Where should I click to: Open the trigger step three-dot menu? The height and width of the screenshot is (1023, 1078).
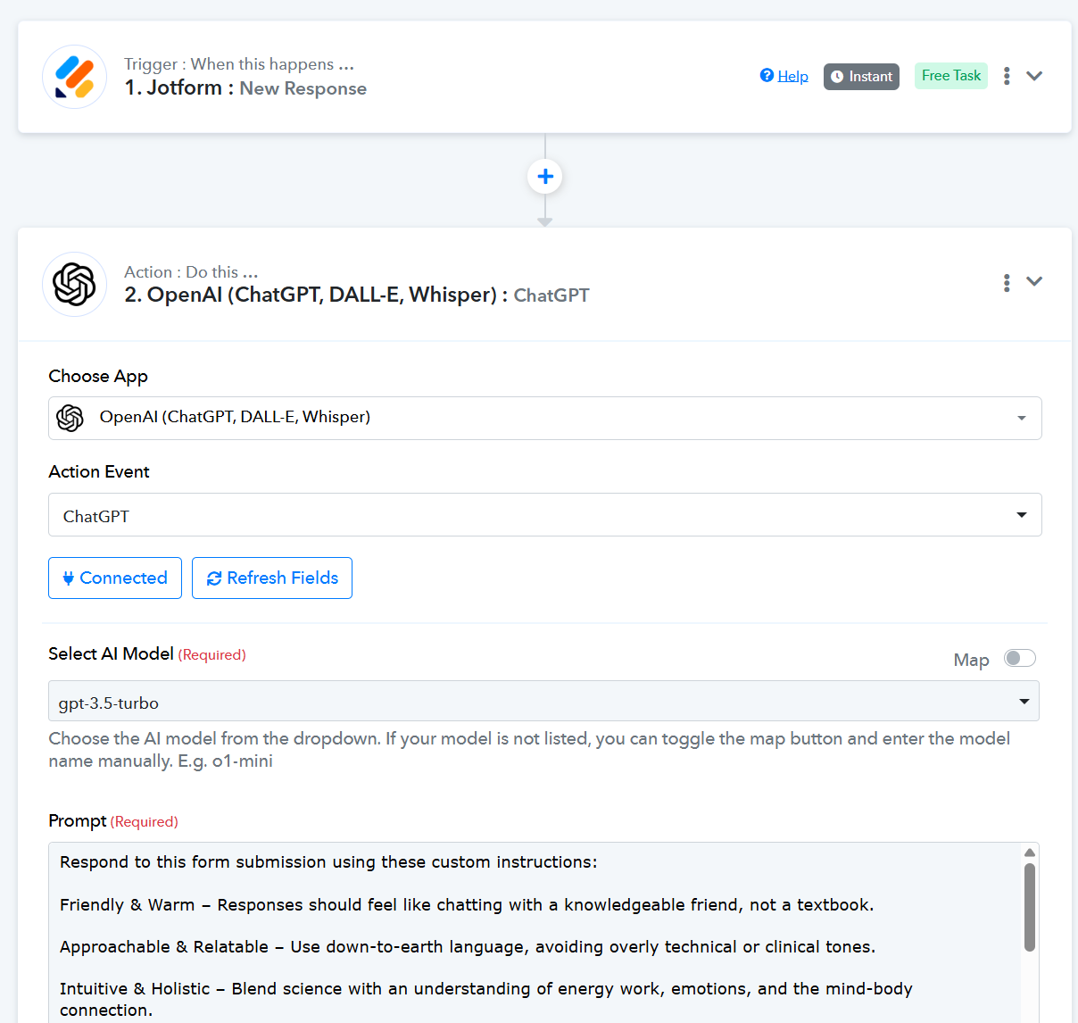pyautogui.click(x=1007, y=76)
